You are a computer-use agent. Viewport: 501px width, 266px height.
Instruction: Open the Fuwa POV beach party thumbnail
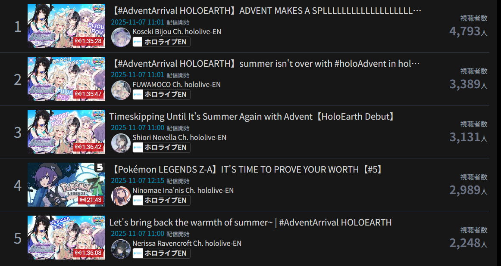(66, 79)
